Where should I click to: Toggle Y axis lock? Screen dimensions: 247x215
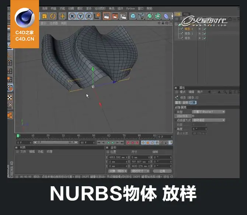(80, 16)
